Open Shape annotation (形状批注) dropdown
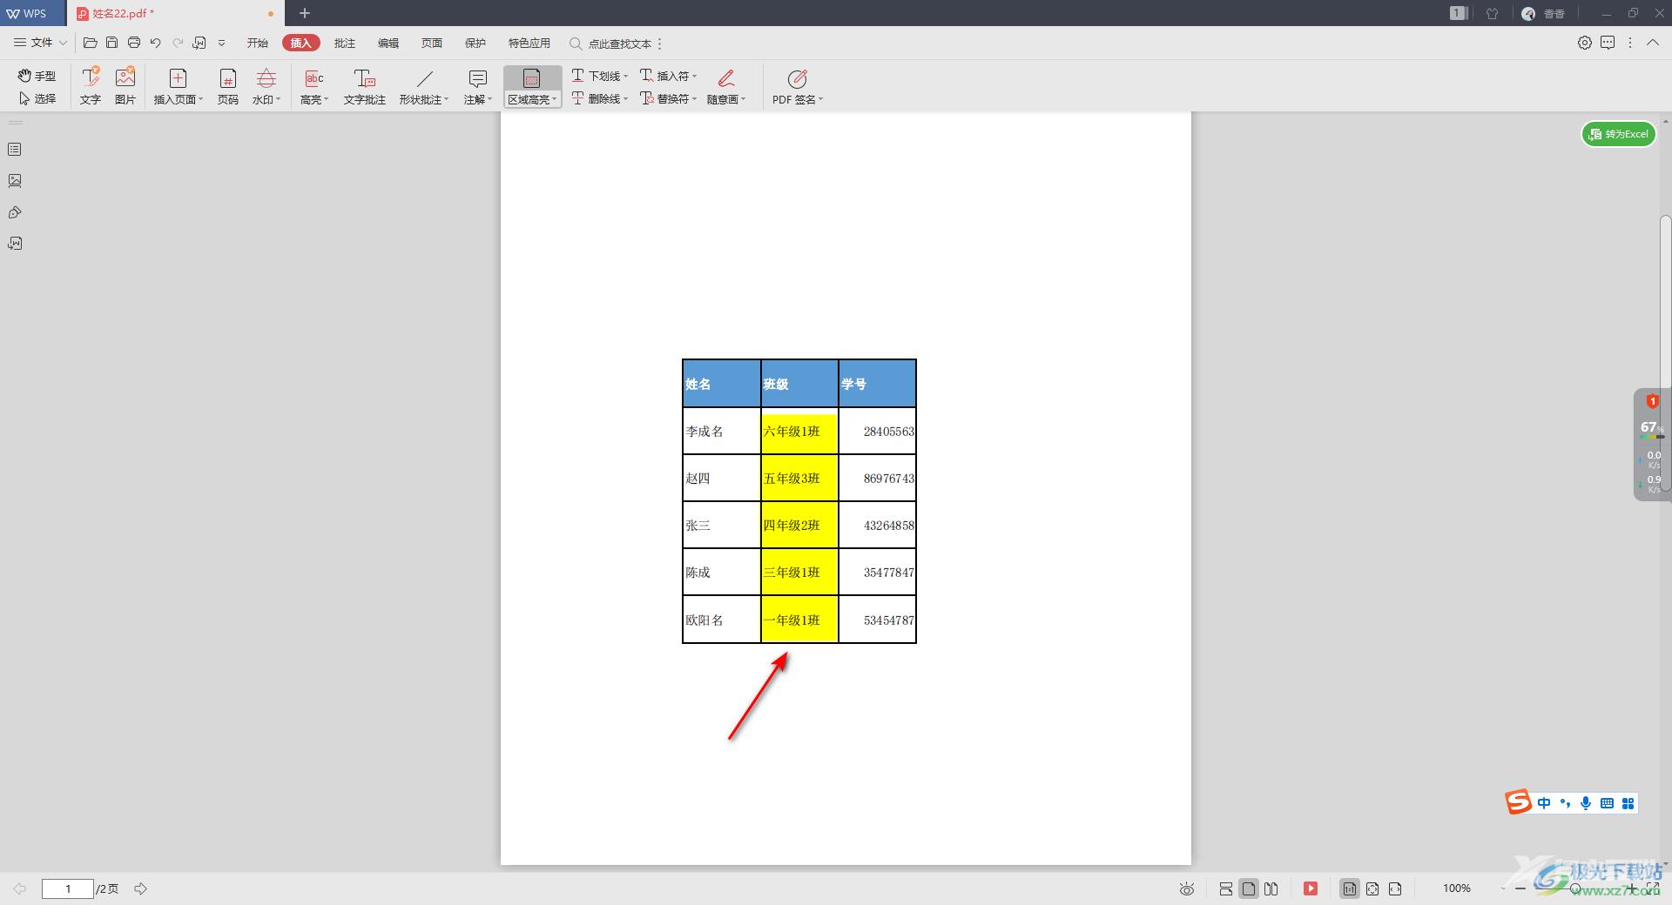 pyautogui.click(x=424, y=86)
